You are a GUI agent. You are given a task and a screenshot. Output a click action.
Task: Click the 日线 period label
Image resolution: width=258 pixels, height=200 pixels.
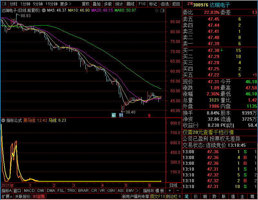tap(174, 185)
